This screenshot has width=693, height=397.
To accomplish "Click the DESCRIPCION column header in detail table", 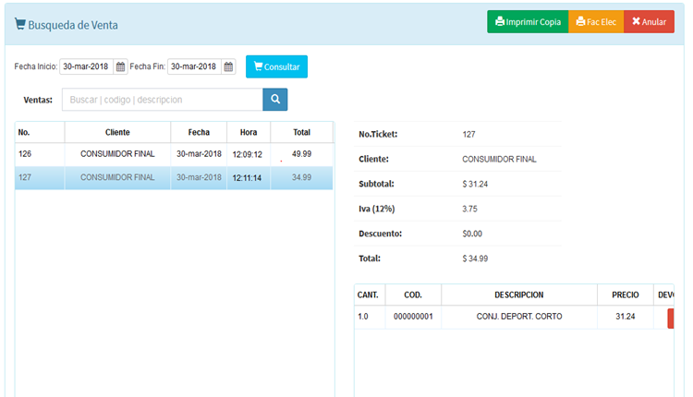I will point(518,295).
